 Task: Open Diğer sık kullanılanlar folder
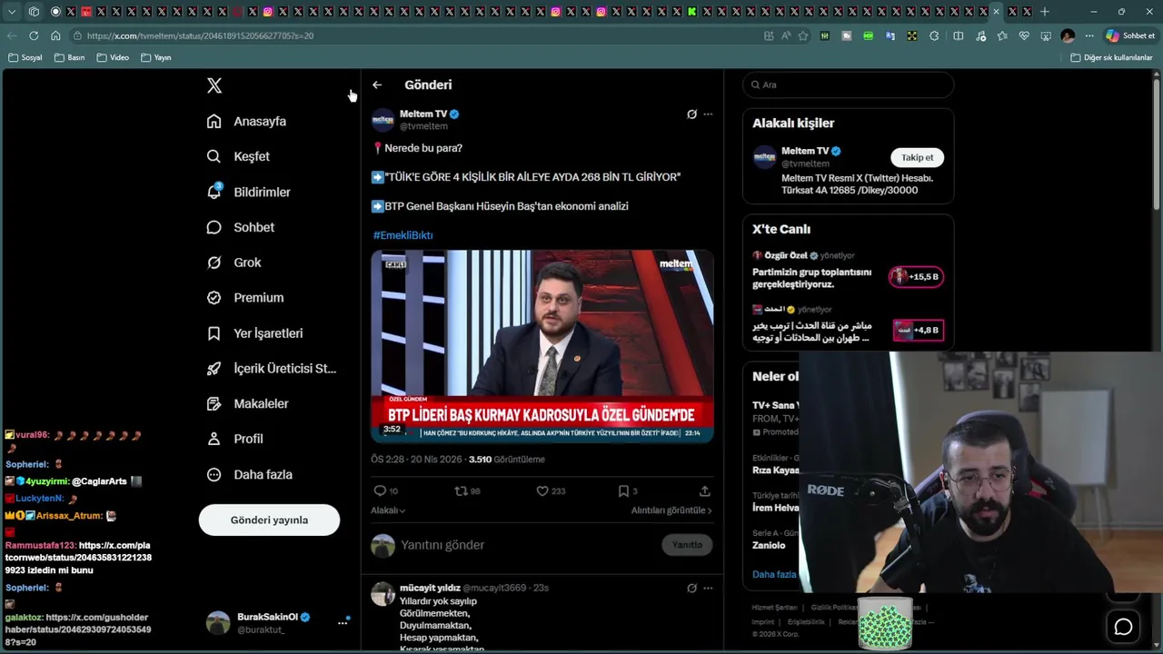1111,57
